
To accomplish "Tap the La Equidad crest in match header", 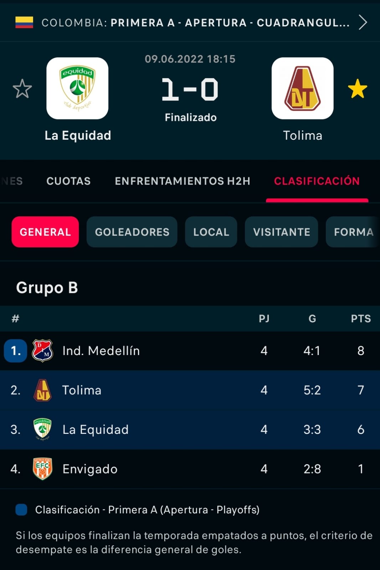I will [x=77, y=88].
